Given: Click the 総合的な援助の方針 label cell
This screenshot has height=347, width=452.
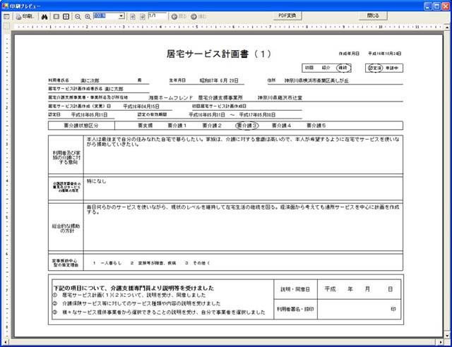Looking at the screenshot, I should 66,228.
